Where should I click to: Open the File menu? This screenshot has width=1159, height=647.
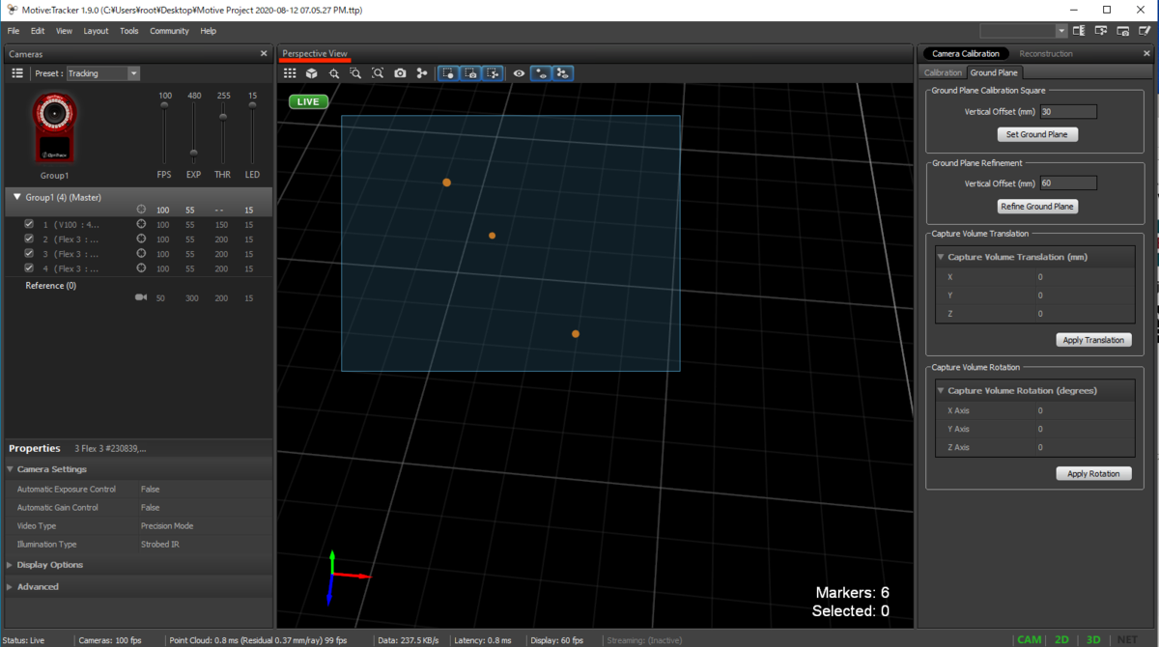pos(14,31)
